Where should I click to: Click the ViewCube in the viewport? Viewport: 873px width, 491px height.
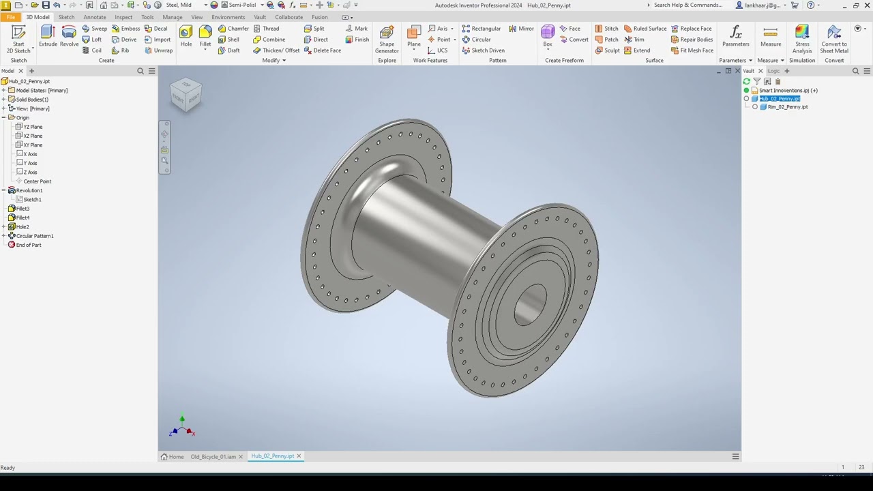[x=186, y=95]
